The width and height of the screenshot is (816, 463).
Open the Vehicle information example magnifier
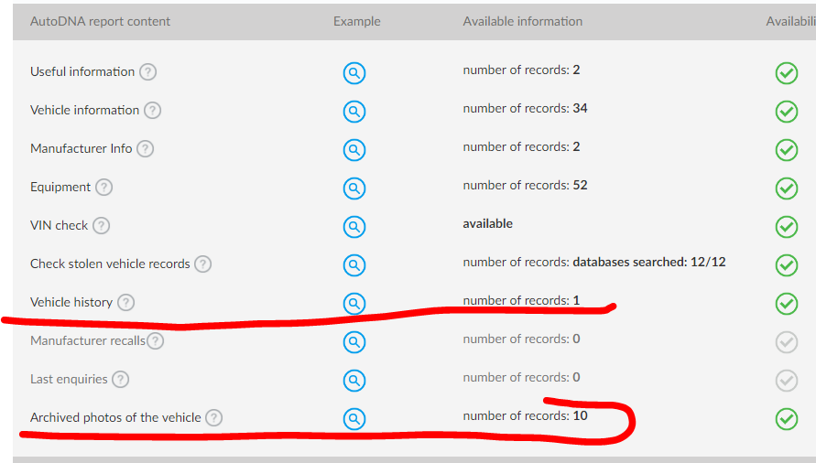[x=354, y=112]
